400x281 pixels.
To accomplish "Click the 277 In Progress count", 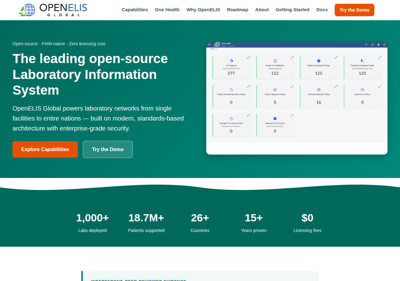I will click(231, 73).
